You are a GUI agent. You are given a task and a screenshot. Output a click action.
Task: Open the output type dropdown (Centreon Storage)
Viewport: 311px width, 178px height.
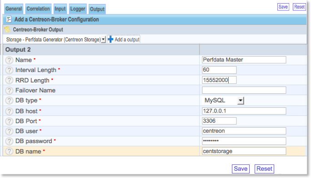55,39
